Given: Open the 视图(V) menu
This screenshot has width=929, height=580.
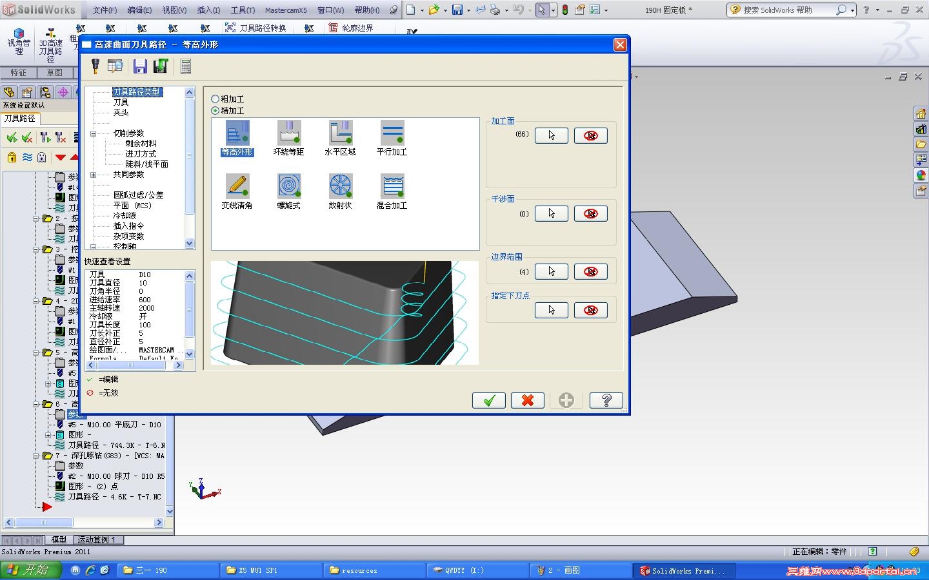Looking at the screenshot, I should pyautogui.click(x=174, y=10).
